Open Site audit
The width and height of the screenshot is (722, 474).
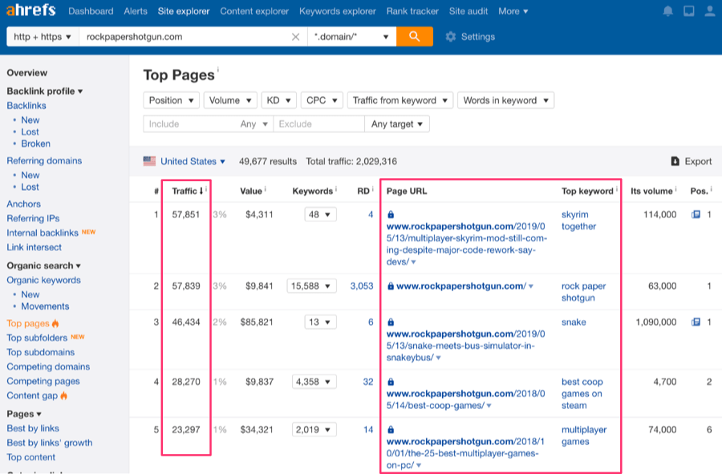pyautogui.click(x=468, y=11)
